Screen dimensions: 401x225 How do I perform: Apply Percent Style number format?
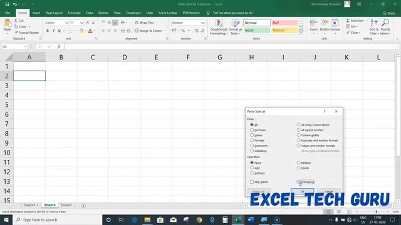[x=183, y=31]
